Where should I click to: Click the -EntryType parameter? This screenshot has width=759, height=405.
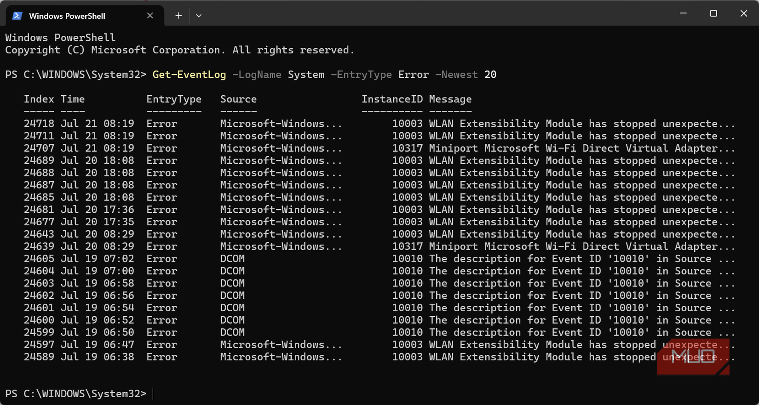pos(361,74)
